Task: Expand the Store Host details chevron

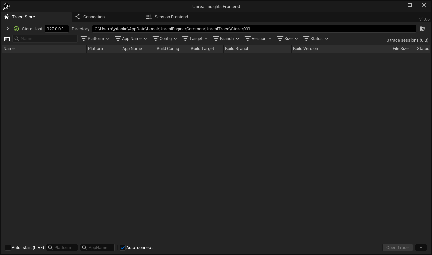Action: click(8, 29)
